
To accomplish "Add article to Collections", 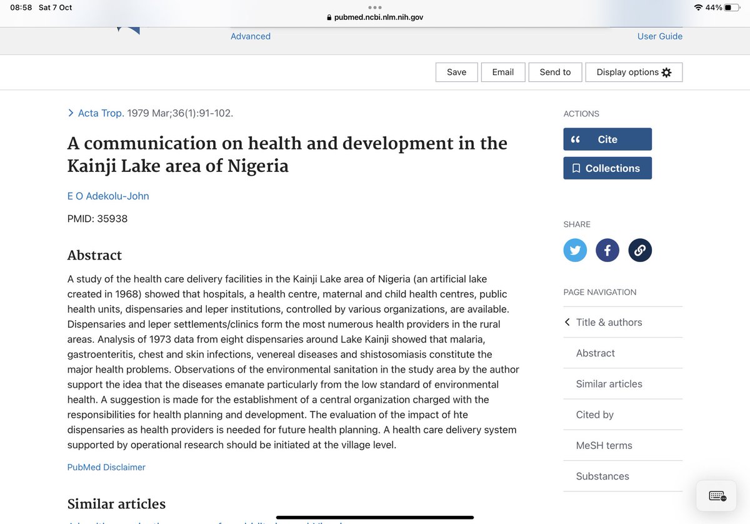I will pos(607,168).
